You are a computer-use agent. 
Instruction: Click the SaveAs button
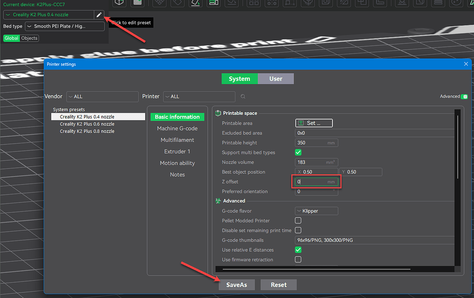pyautogui.click(x=237, y=284)
